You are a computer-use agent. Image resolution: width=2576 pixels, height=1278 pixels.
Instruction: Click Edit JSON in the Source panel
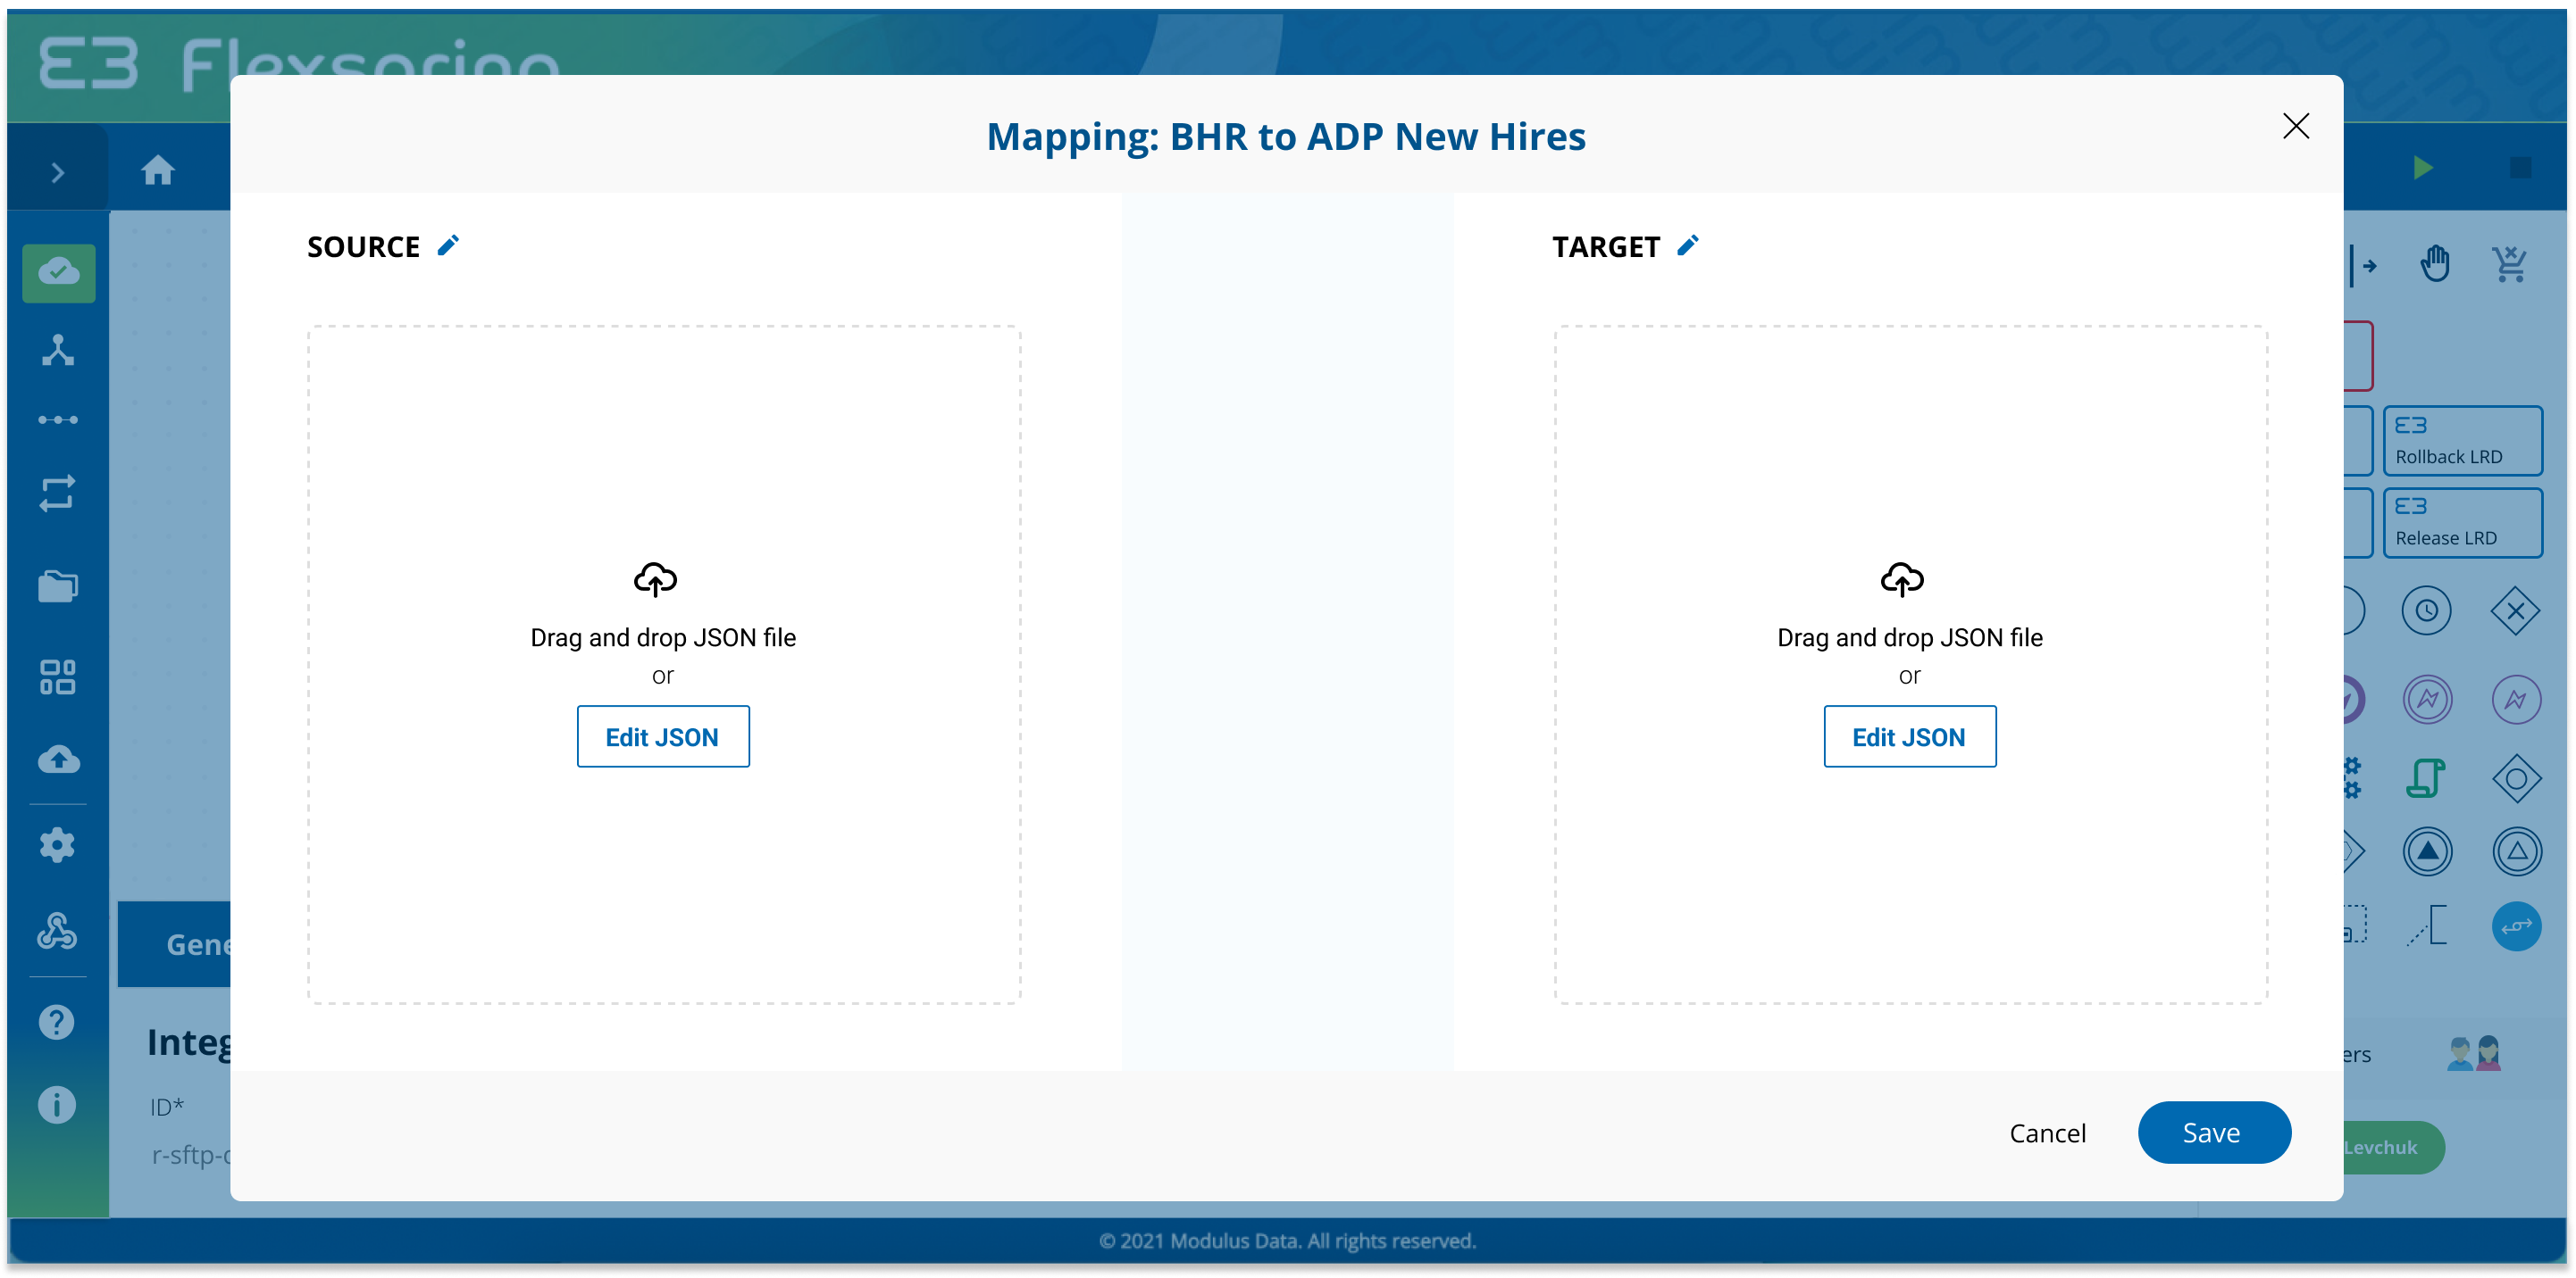tap(663, 736)
